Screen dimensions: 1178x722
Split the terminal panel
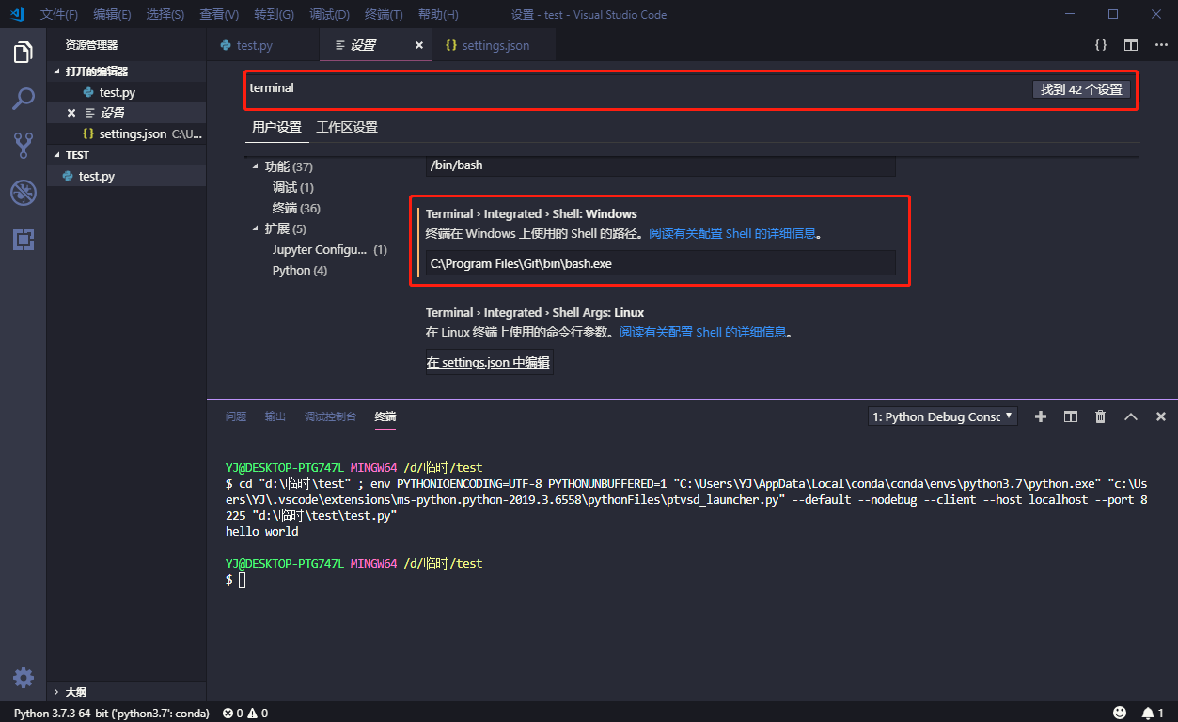(1070, 416)
